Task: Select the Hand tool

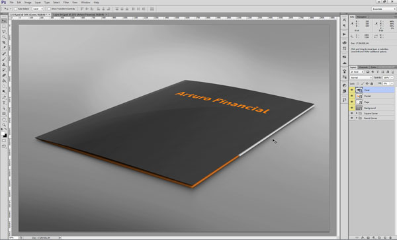Action: coord(4,120)
